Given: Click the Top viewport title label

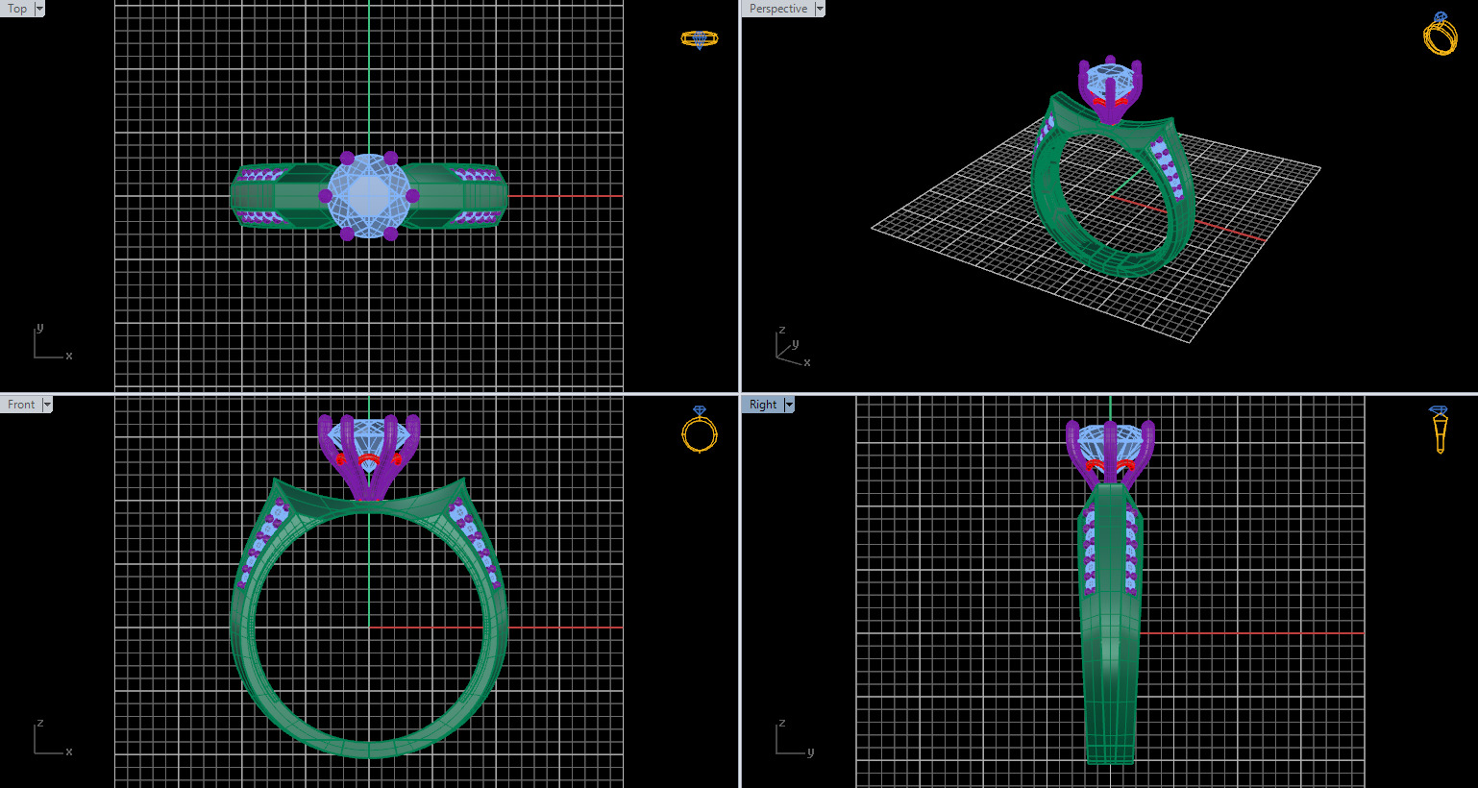Looking at the screenshot, I should click(x=17, y=9).
